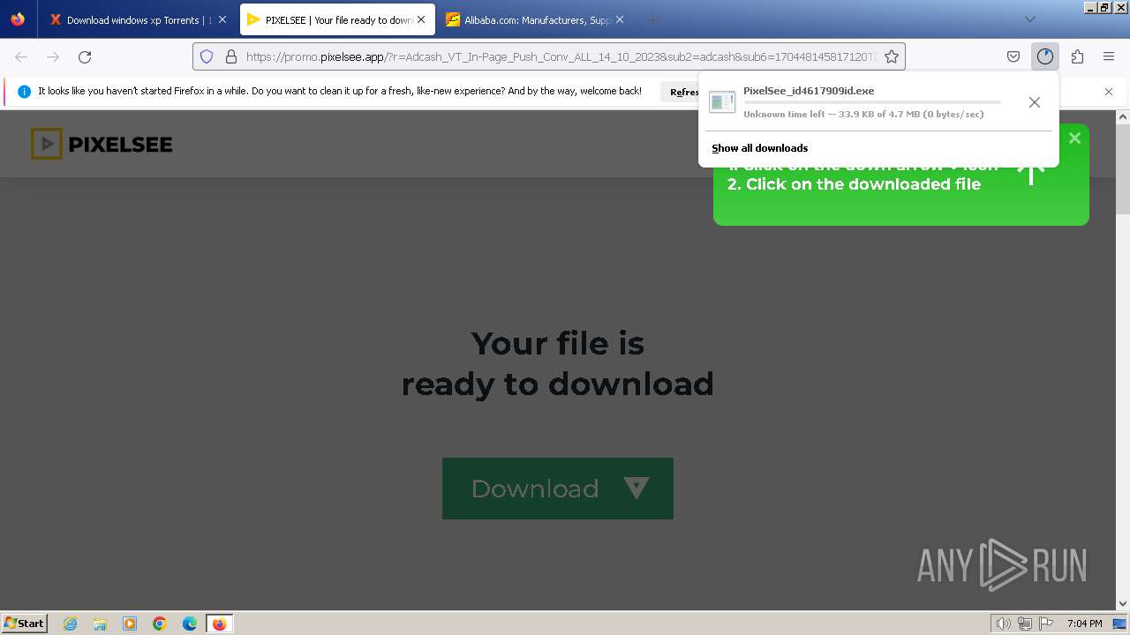Click the page vertical scrollbar thumb

(1123, 168)
